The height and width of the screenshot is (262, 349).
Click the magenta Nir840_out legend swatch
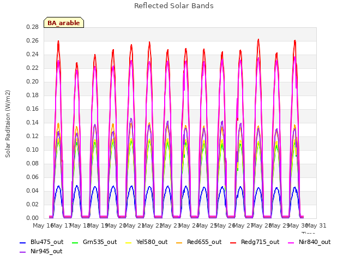[x=291, y=242]
